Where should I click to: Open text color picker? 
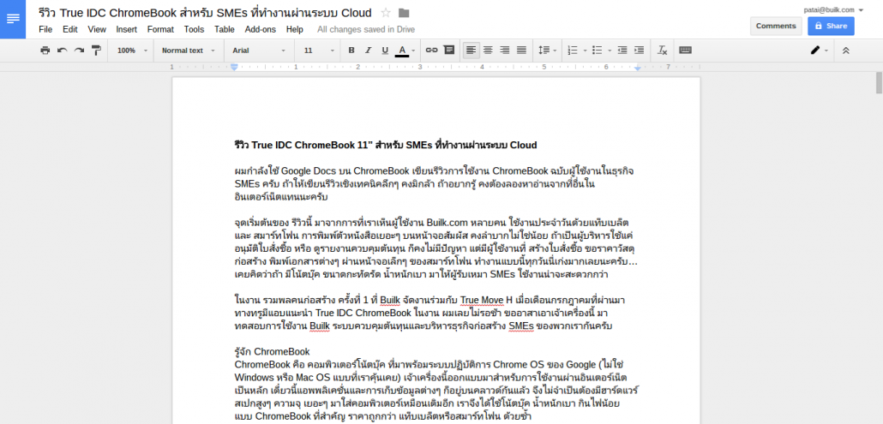click(405, 51)
